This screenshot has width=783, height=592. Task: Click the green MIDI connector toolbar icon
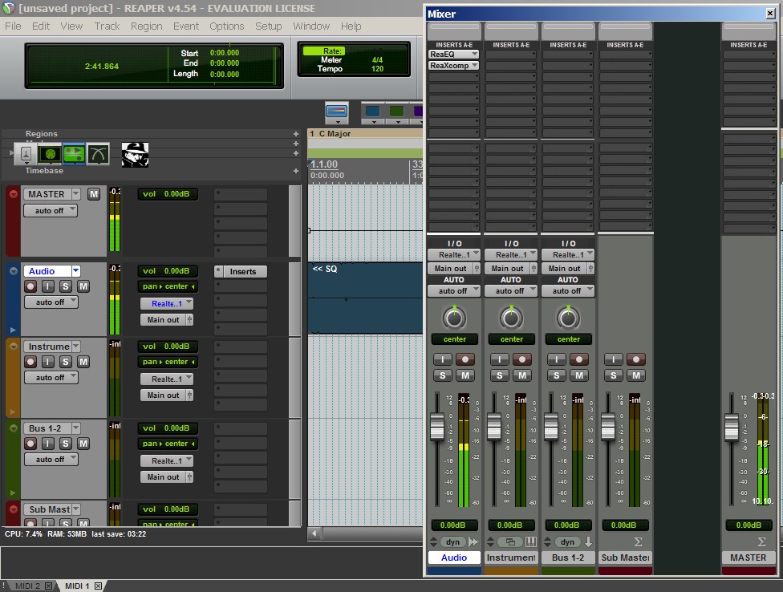[x=50, y=153]
